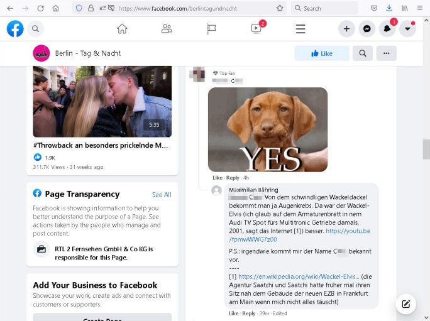Open new message compose button
The image size is (430, 321).
[x=405, y=304]
